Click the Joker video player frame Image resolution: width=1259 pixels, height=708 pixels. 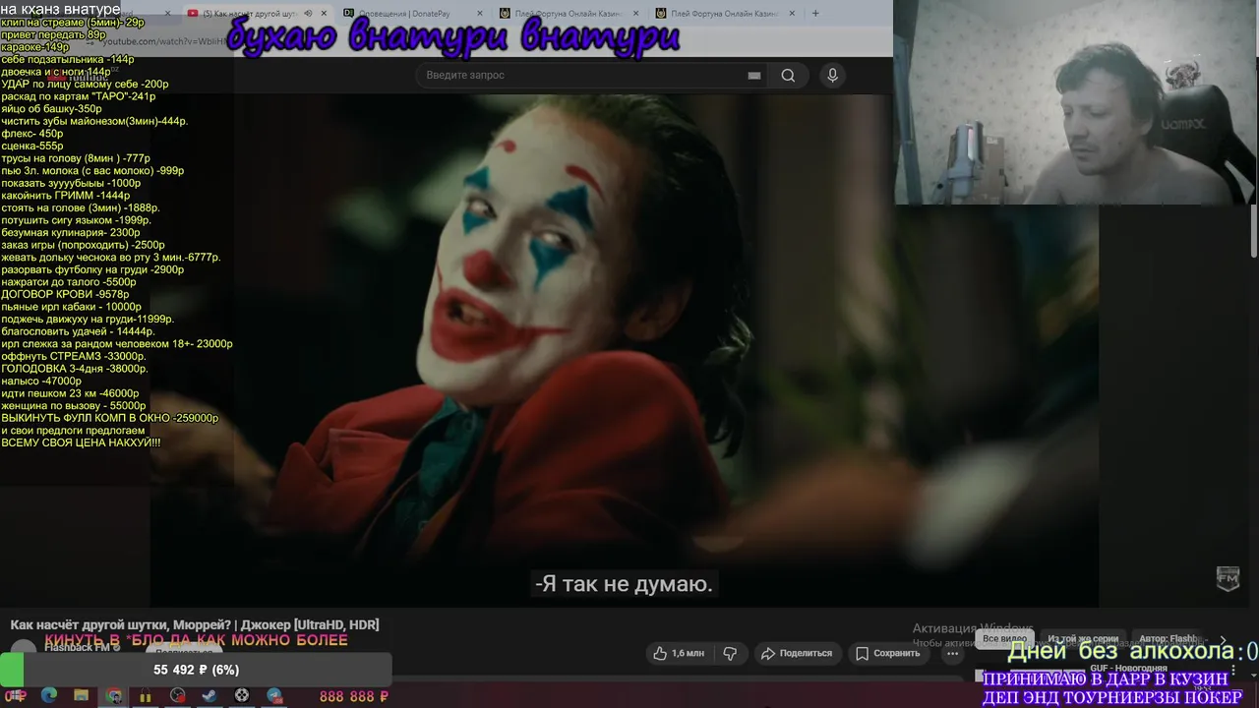click(x=624, y=349)
